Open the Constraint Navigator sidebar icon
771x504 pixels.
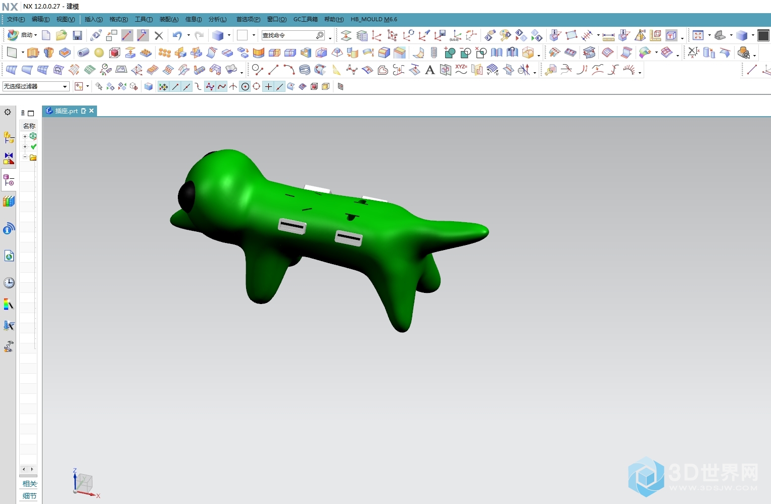[x=9, y=159]
